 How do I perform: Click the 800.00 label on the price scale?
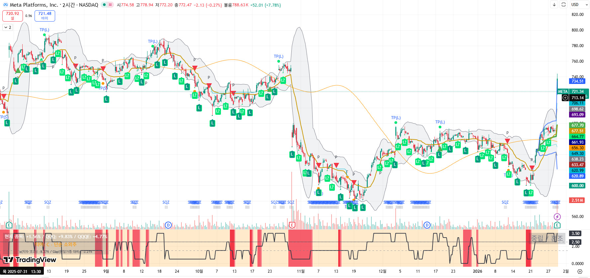[x=578, y=30]
